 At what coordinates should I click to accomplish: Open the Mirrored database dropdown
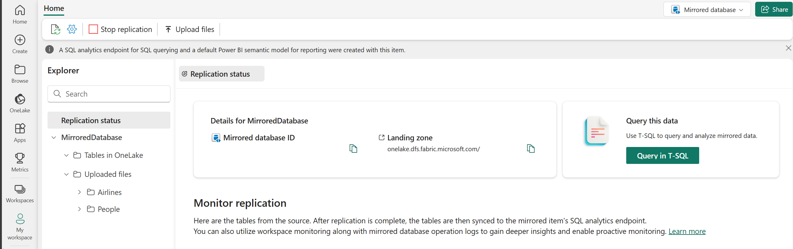[x=707, y=10]
